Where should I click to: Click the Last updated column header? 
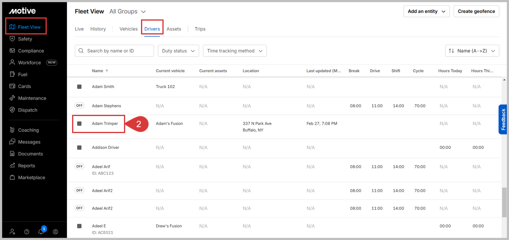(324, 71)
